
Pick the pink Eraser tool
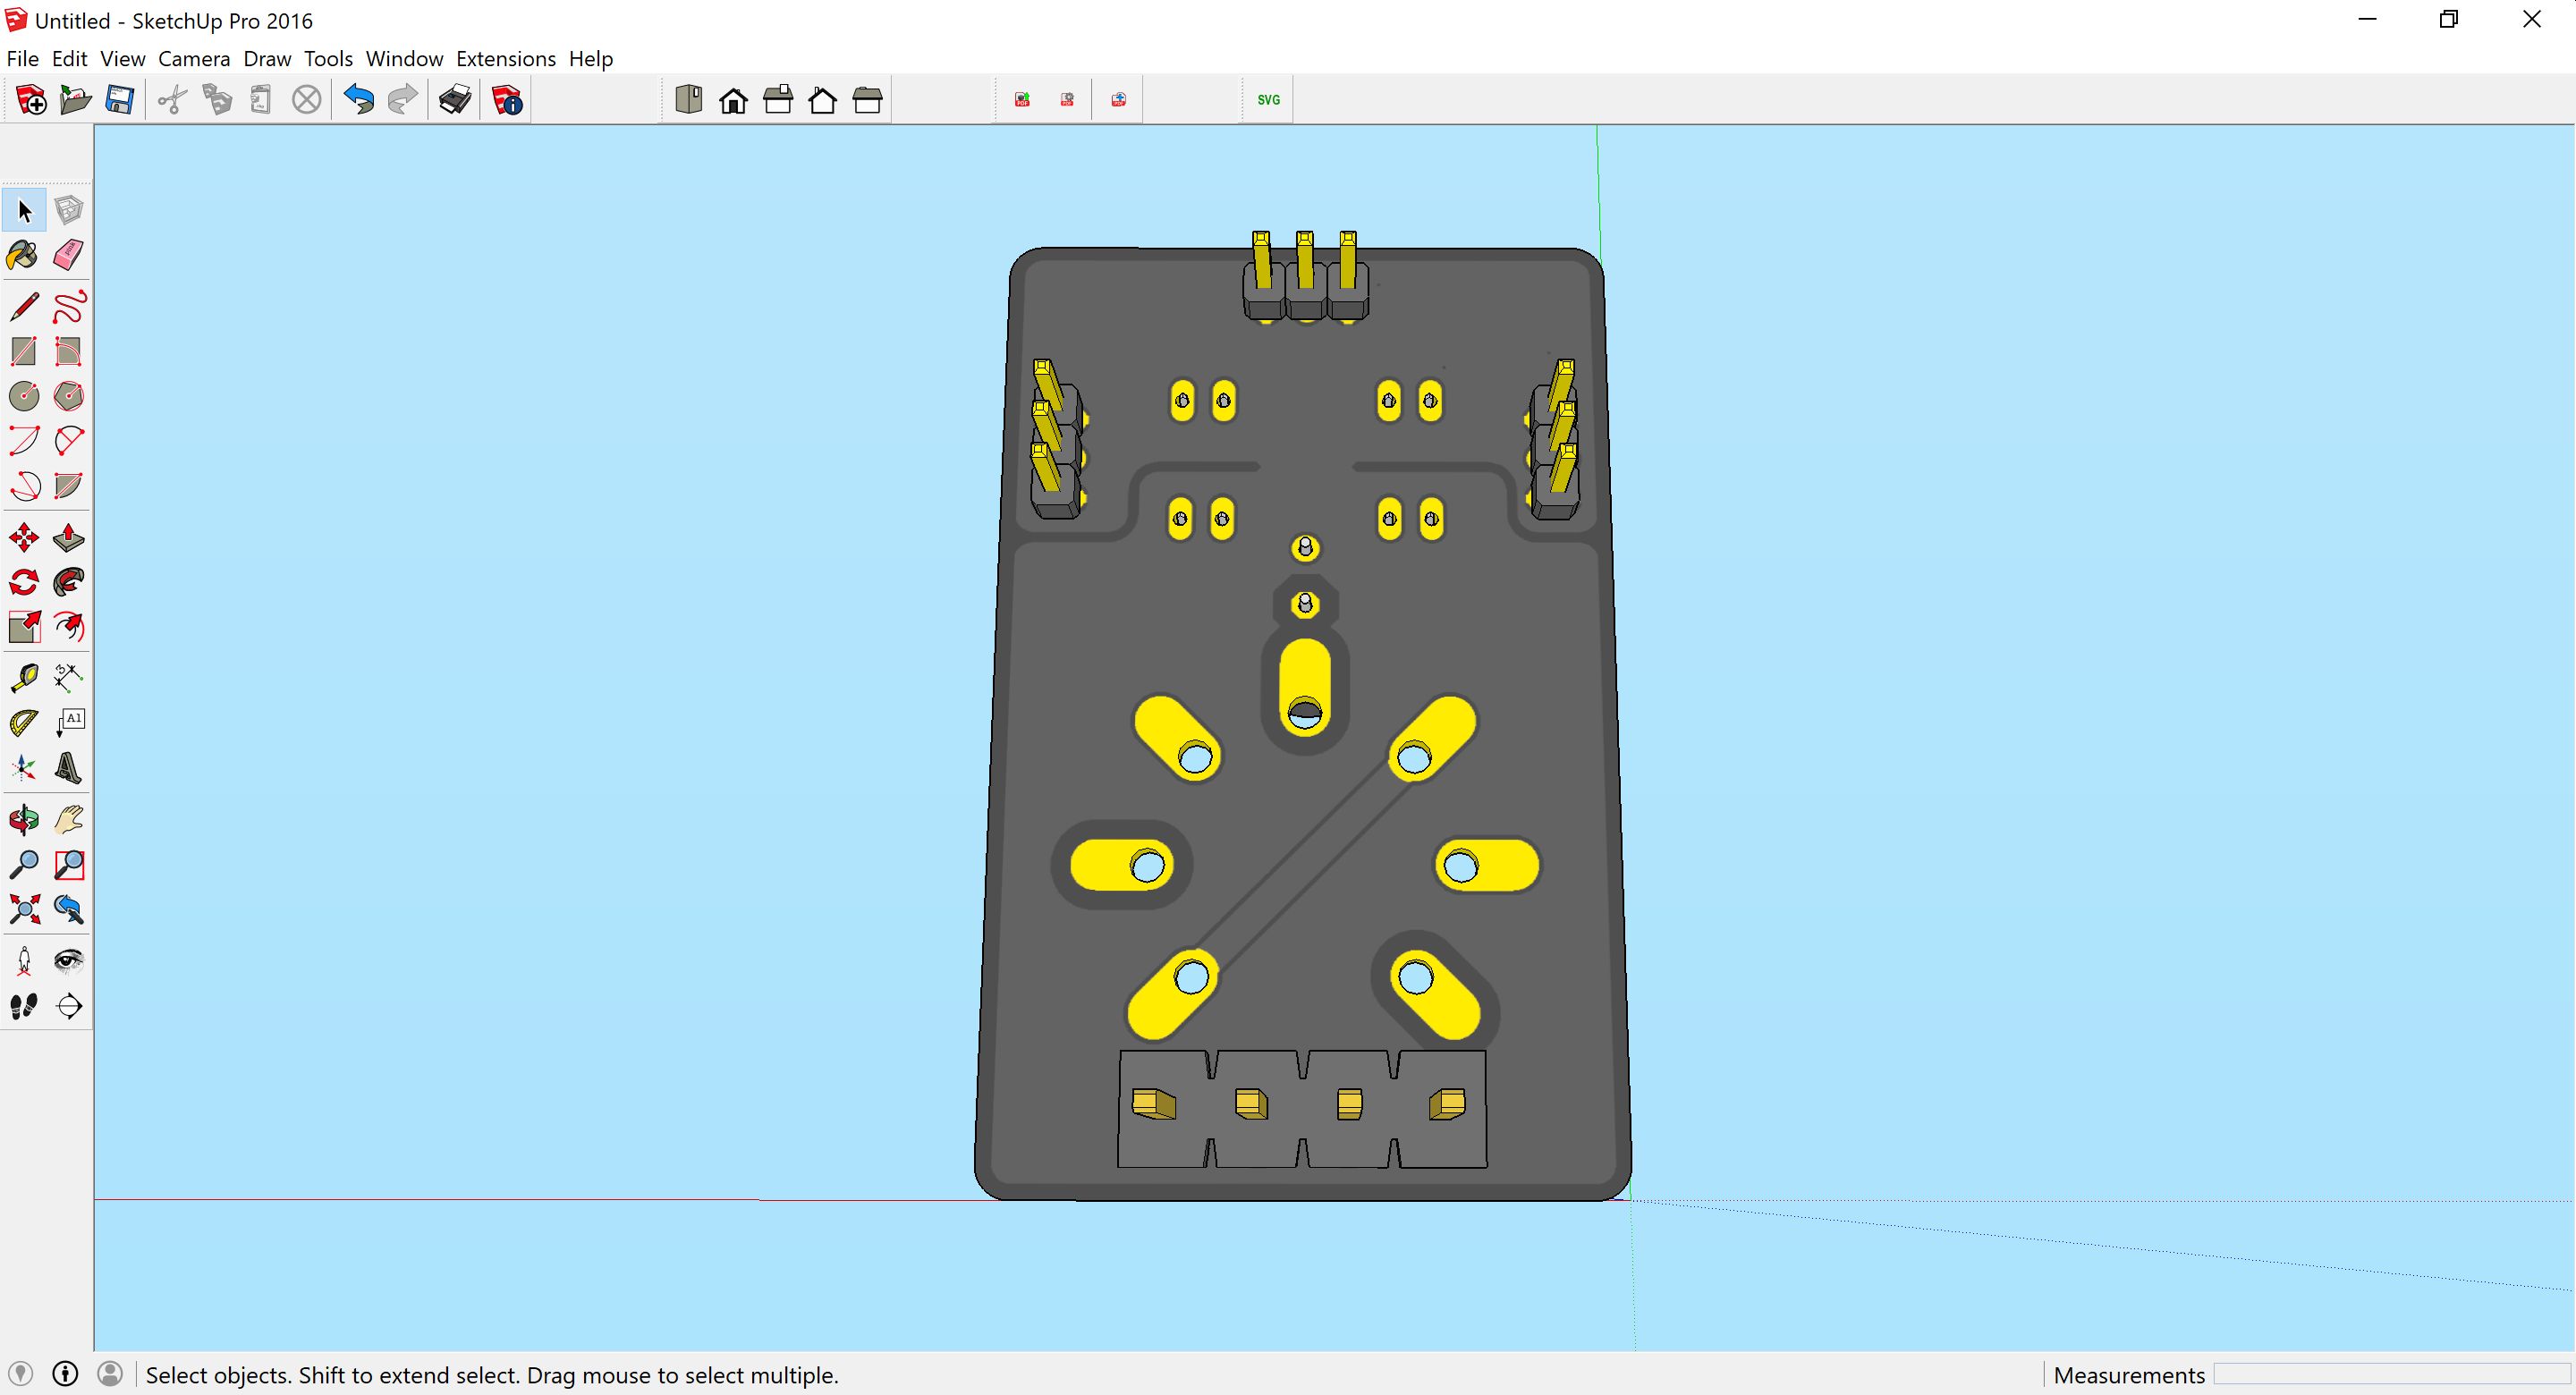(x=68, y=255)
